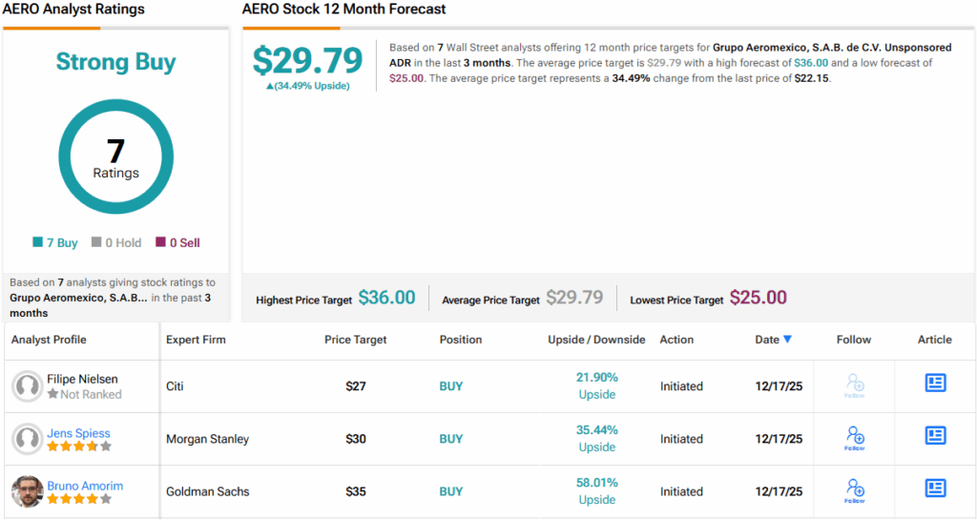Click the gray 0 Hold legend item
The height and width of the screenshot is (520, 977).
118,243
